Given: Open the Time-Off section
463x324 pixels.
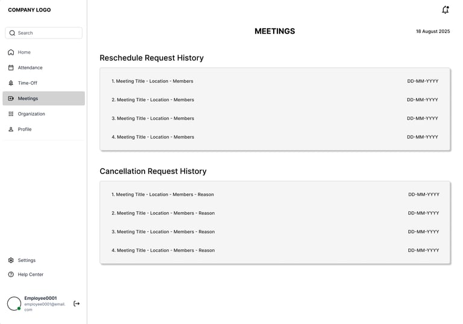Looking at the screenshot, I should pyautogui.click(x=27, y=83).
